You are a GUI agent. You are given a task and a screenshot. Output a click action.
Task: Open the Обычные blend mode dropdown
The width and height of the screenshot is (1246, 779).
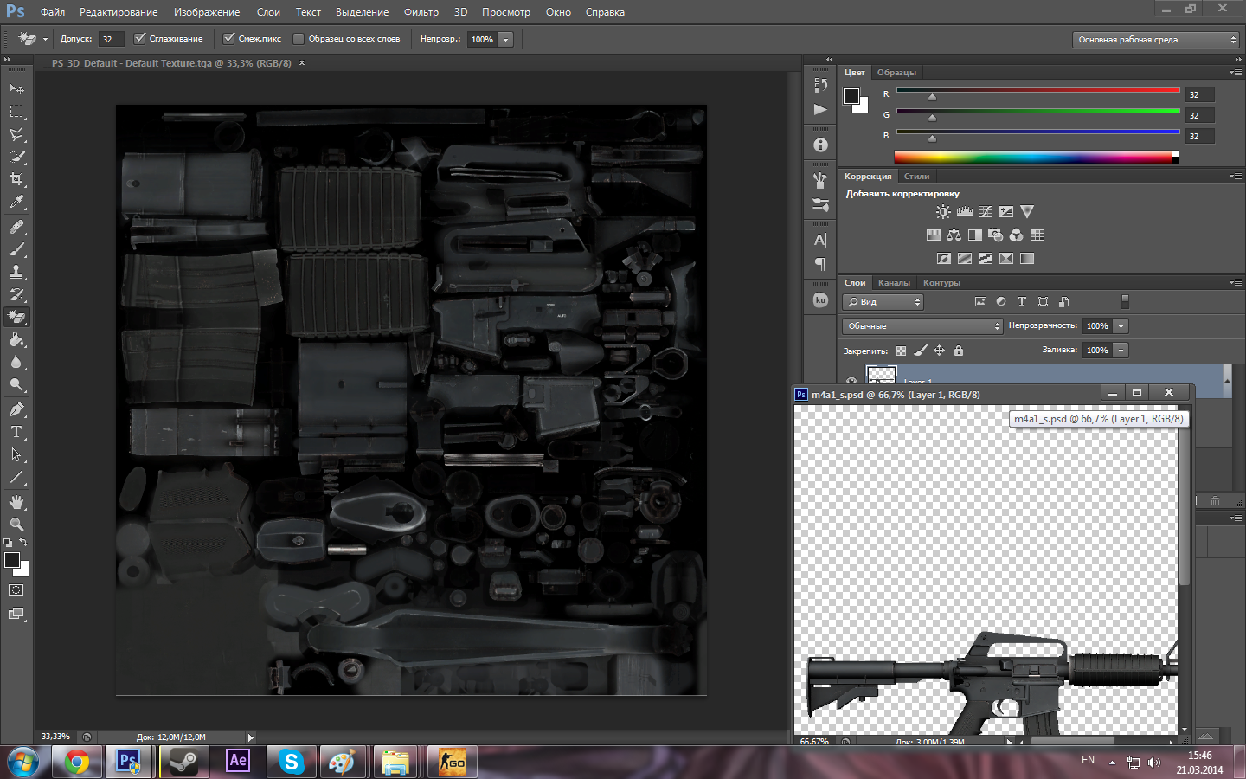pos(922,326)
